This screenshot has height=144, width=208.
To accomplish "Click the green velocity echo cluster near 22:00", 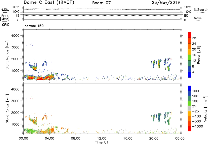I will pos(168,122).
